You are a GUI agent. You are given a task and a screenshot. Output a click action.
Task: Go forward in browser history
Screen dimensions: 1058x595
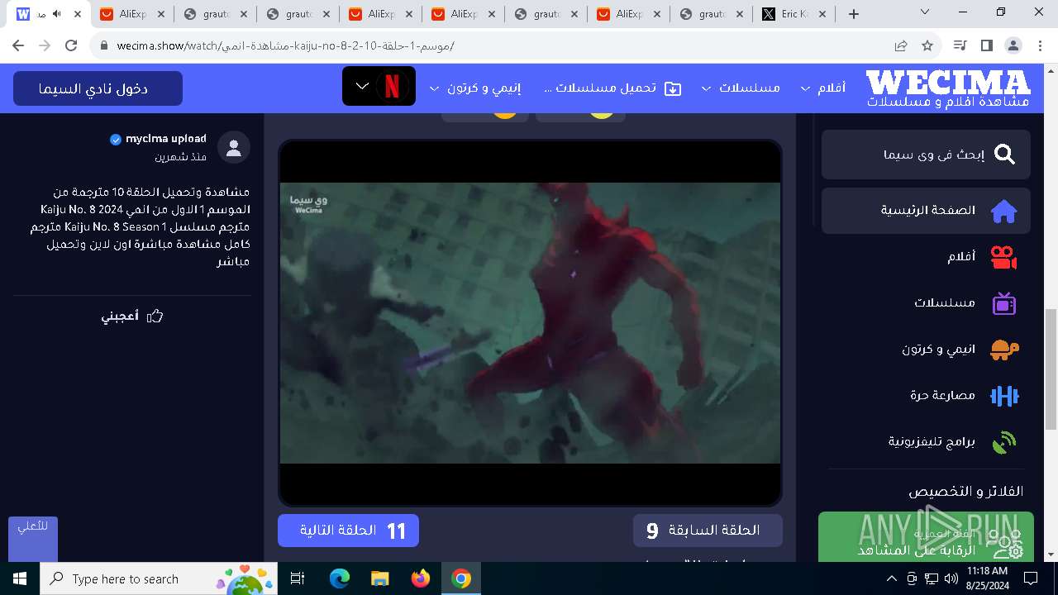(45, 45)
